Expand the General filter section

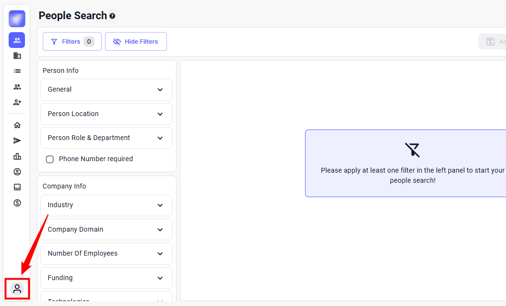pos(106,90)
